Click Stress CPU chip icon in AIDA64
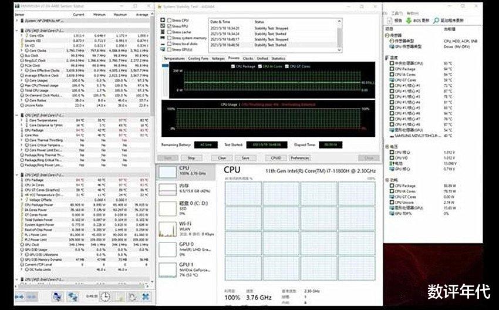The image size is (499, 310). point(163,20)
